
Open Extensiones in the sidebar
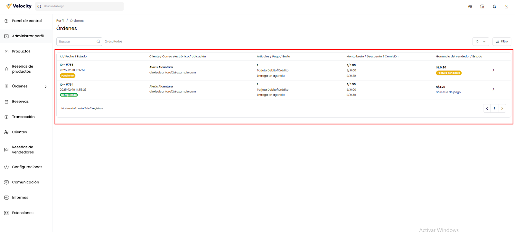click(23, 213)
